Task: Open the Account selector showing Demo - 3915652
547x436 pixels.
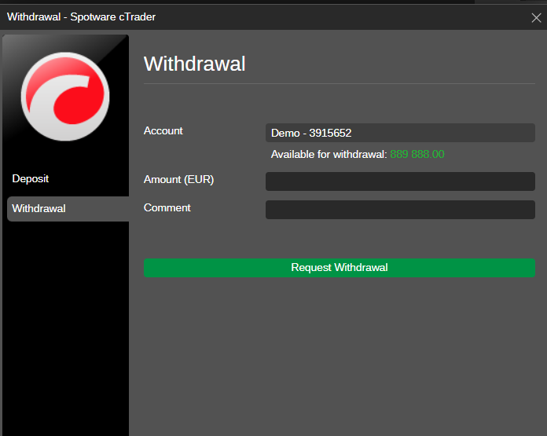Action: [400, 134]
